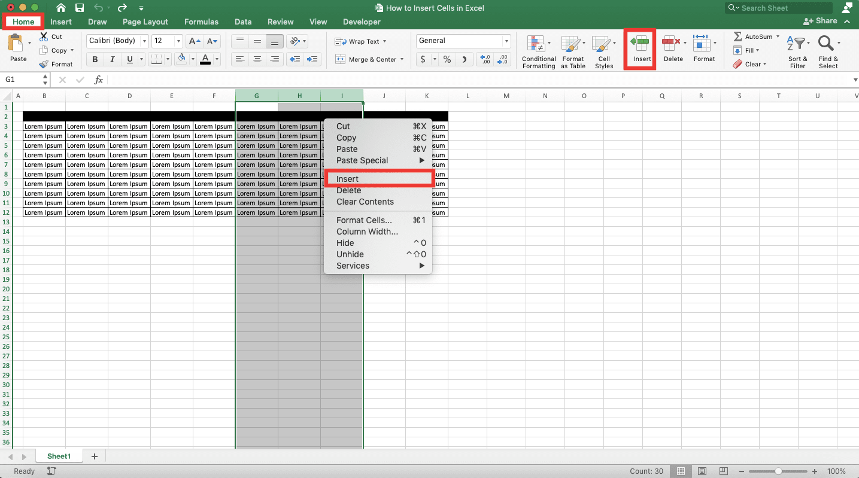Switch to Normal view in status bar

point(679,471)
